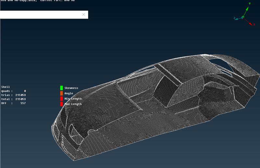Select the Angle legend label

[x=69, y=93]
